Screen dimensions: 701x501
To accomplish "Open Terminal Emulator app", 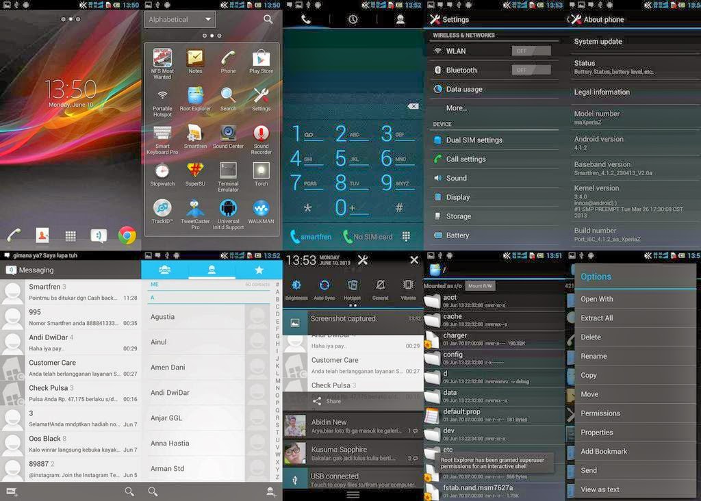I will (x=228, y=177).
